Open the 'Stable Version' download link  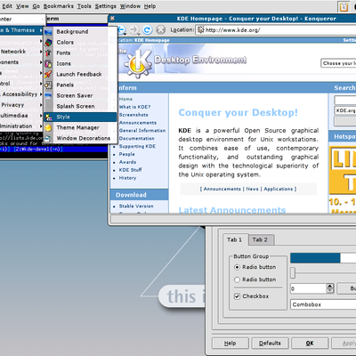[136, 206]
